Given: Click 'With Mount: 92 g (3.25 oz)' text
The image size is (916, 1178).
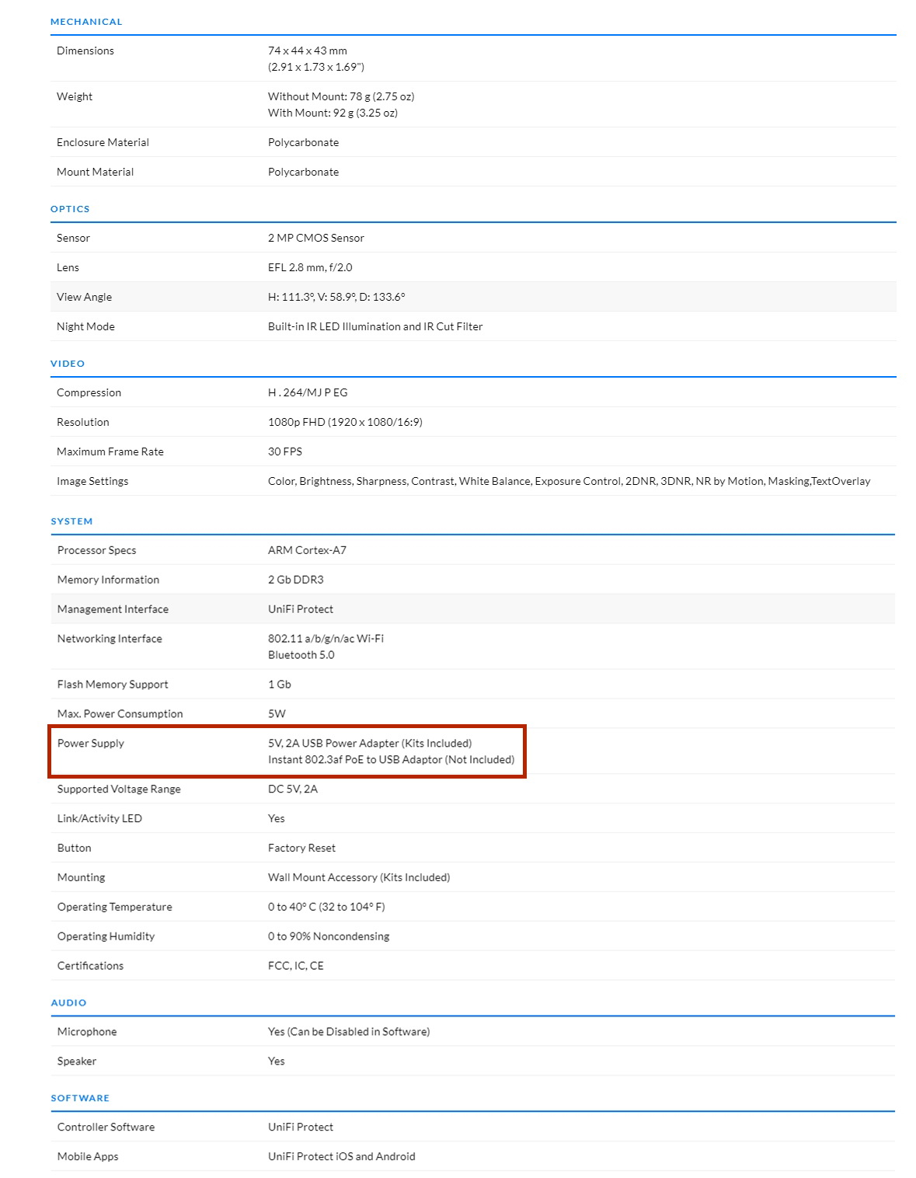Looking at the screenshot, I should tap(333, 113).
